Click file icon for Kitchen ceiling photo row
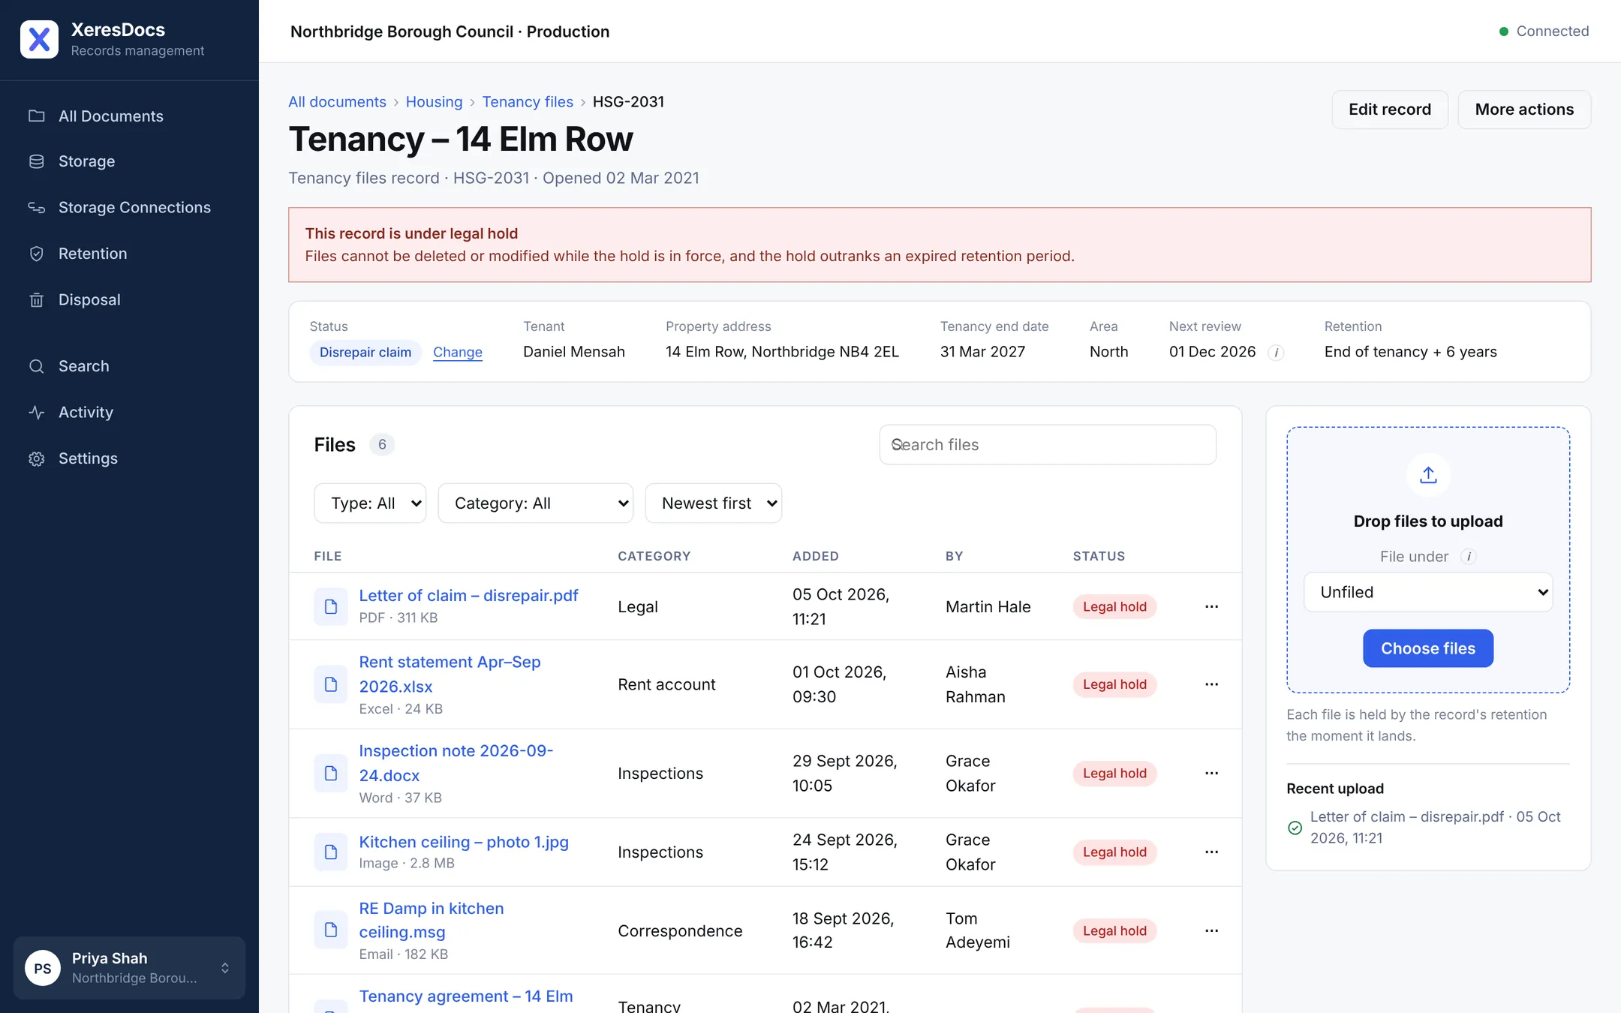 (x=331, y=852)
